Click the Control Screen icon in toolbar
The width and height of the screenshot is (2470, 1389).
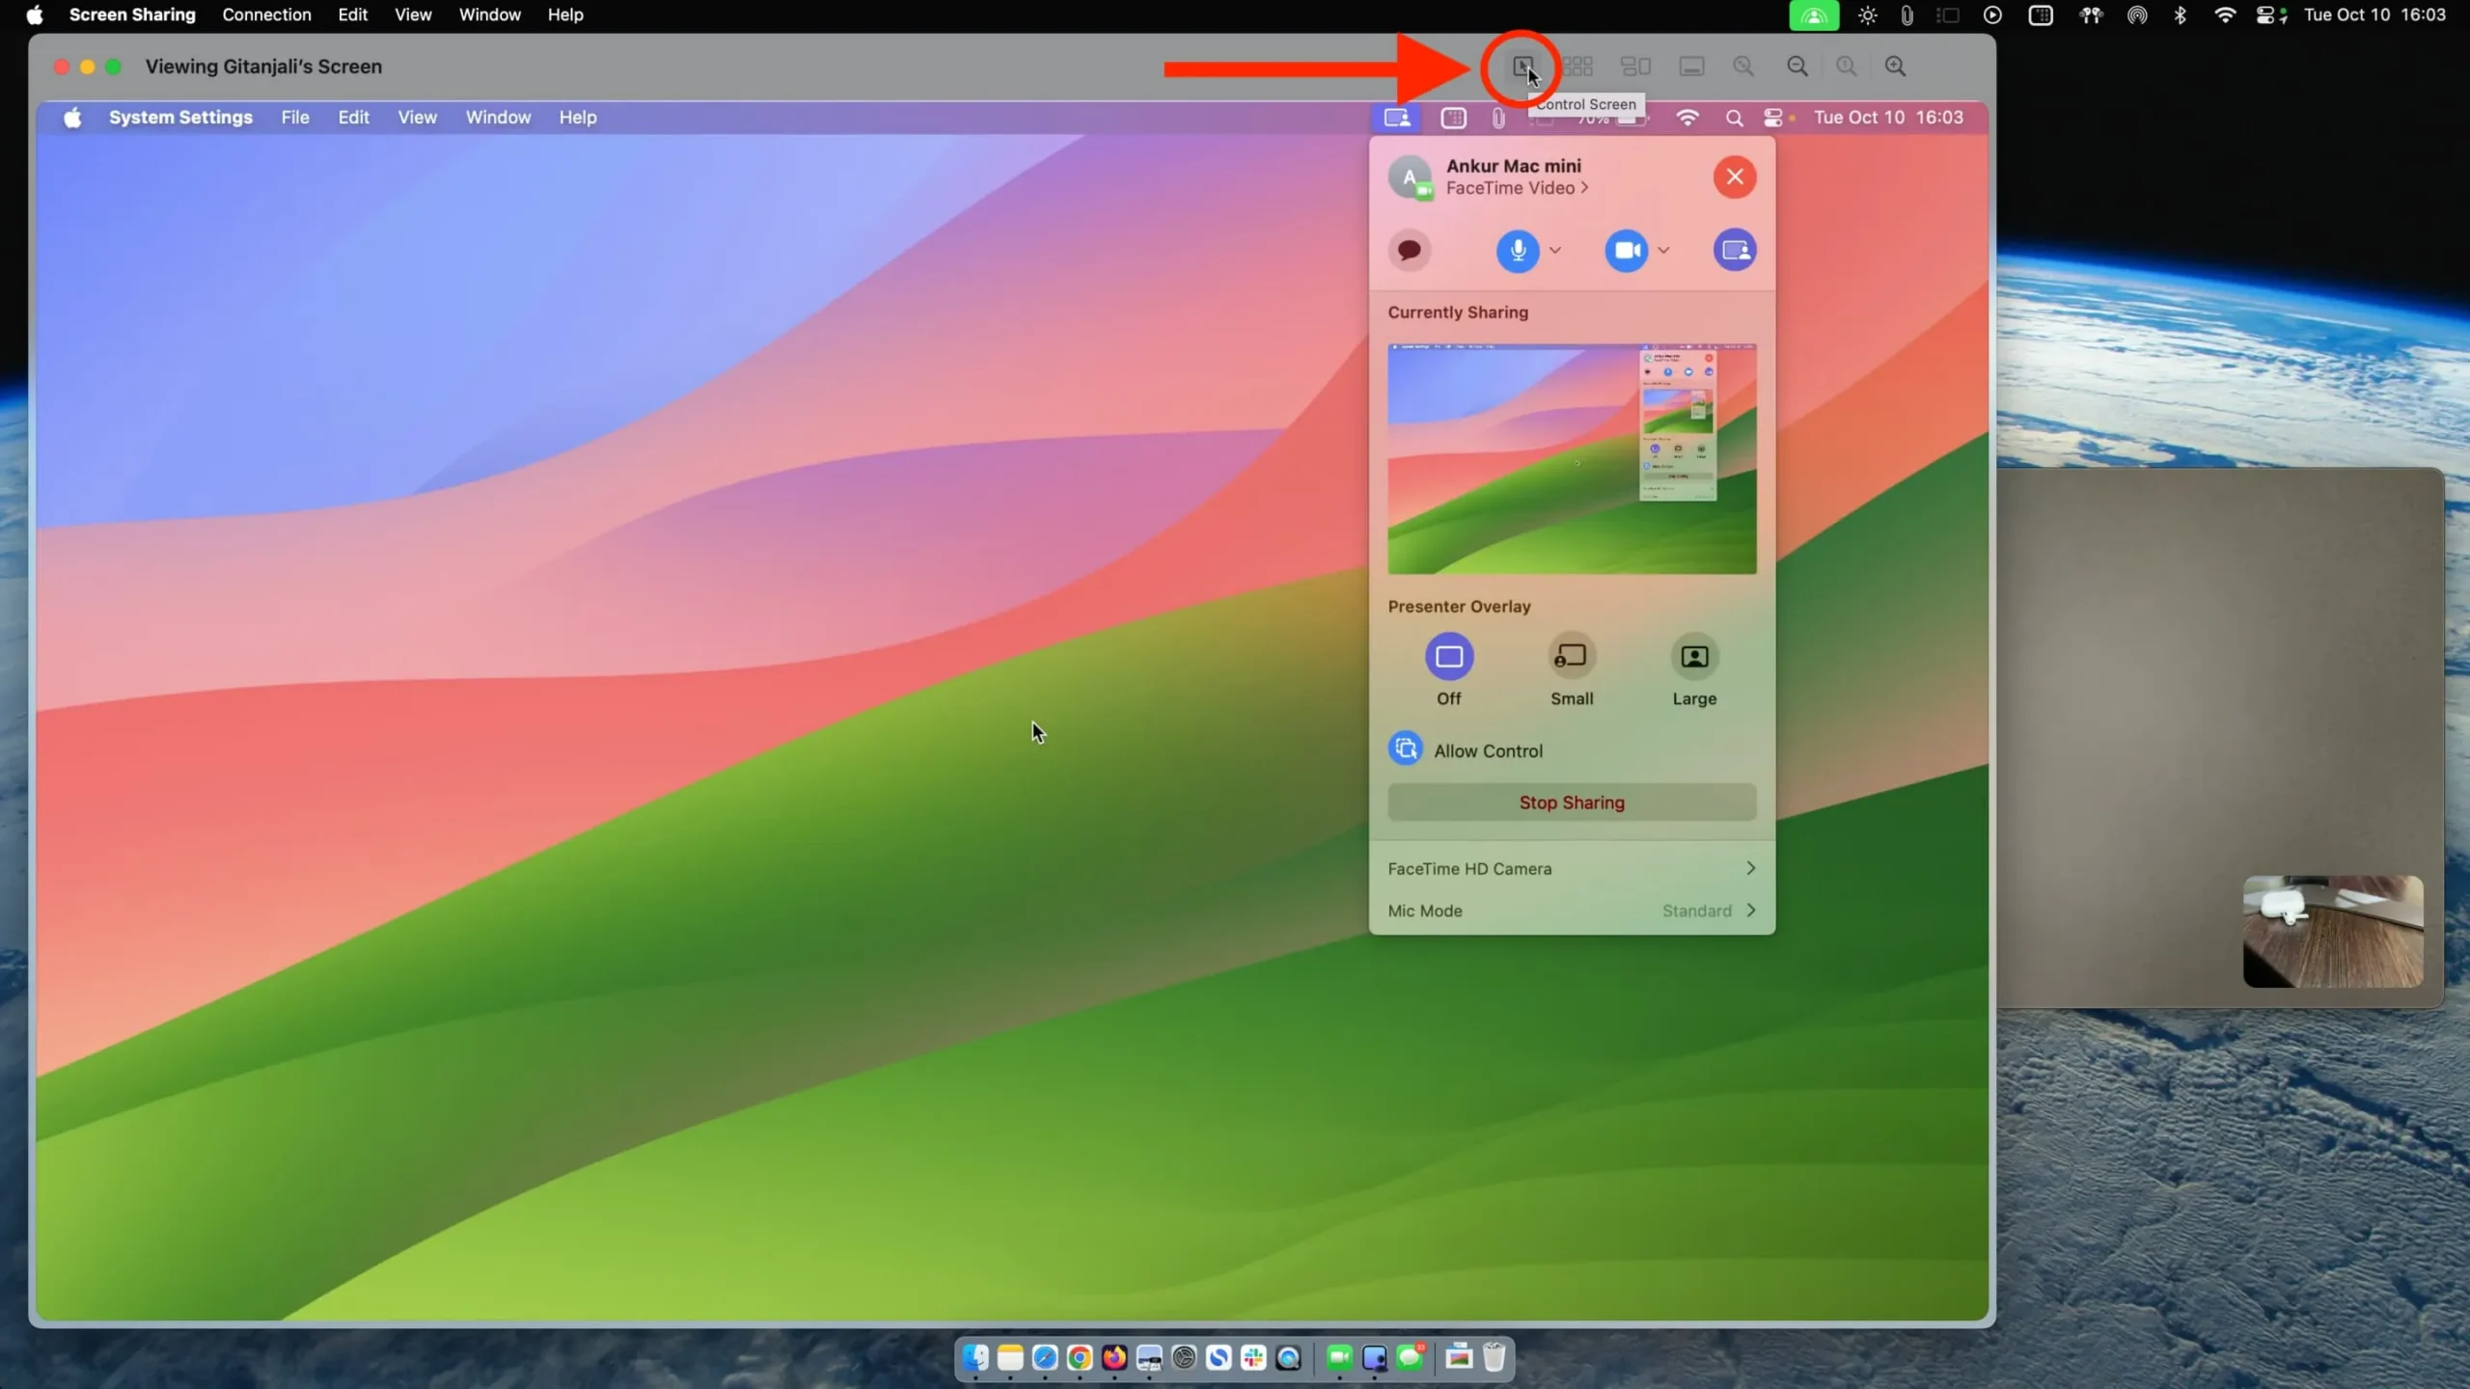point(1522,65)
